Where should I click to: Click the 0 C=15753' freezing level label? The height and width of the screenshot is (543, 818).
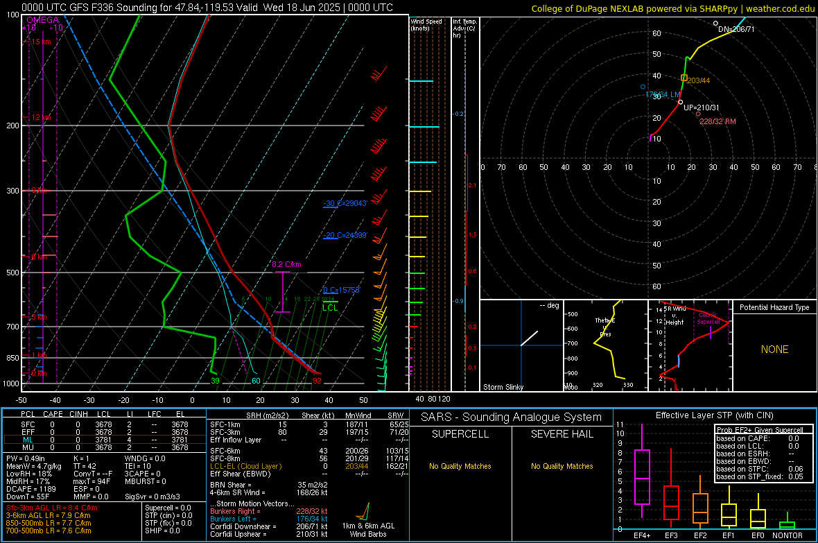coord(341,290)
